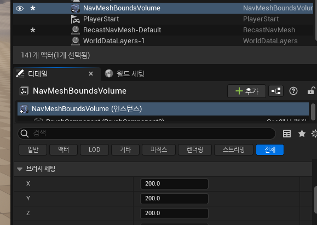The image size is (317, 225).
Task: Click the WorldDataLayers-1 actor icon
Action: pyautogui.click(x=76, y=41)
